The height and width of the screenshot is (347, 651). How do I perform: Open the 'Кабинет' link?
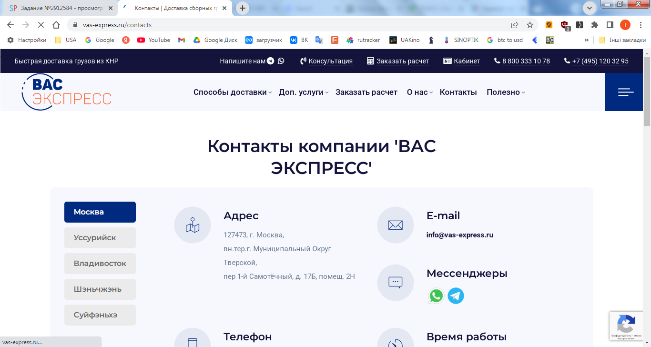coord(462,61)
